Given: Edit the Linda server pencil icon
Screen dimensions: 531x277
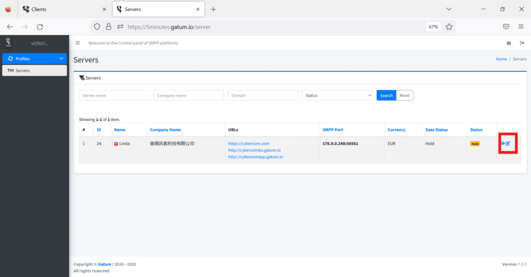Looking at the screenshot, I should click(x=508, y=143).
